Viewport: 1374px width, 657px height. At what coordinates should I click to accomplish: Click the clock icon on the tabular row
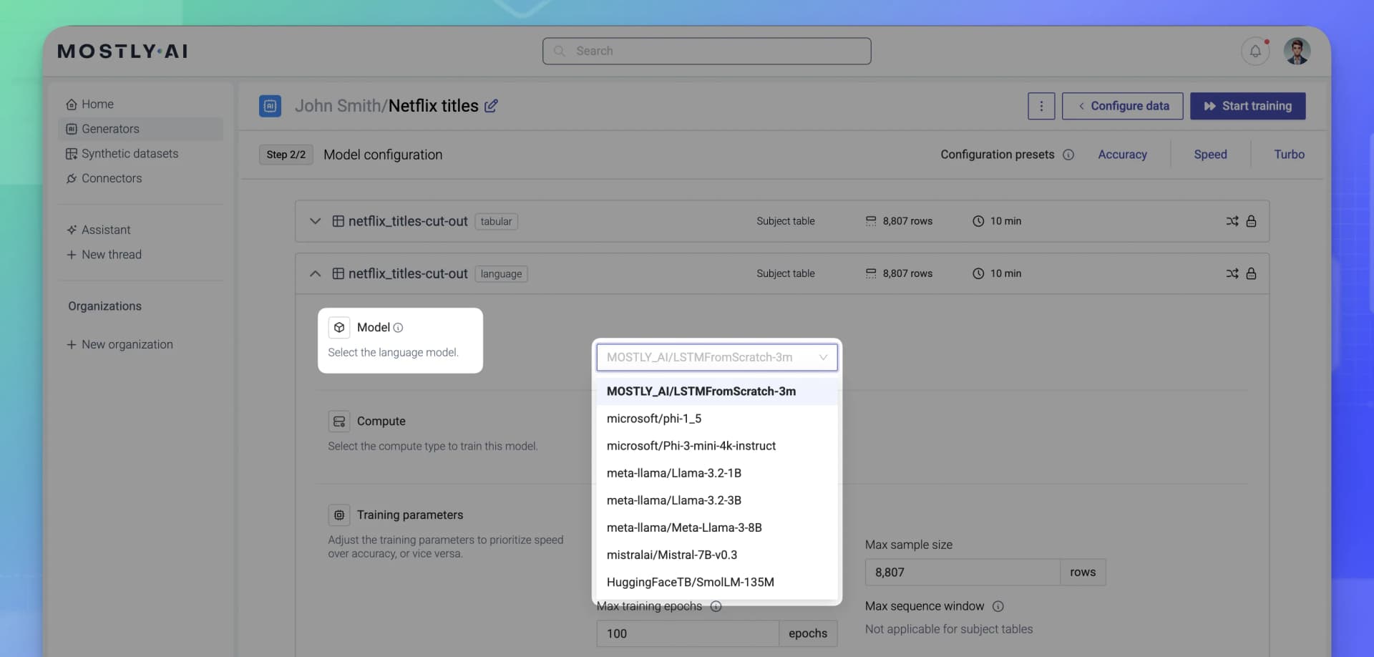pos(978,221)
